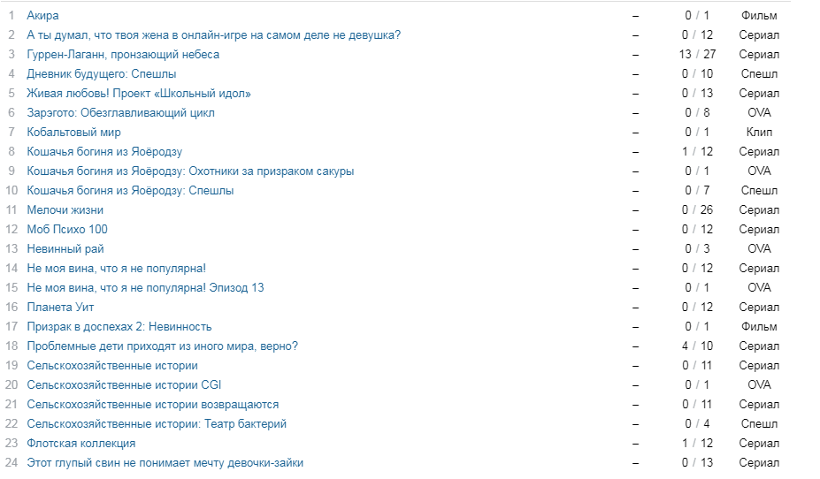Open the Акира title link
This screenshot has height=479, width=820.
[x=42, y=16]
